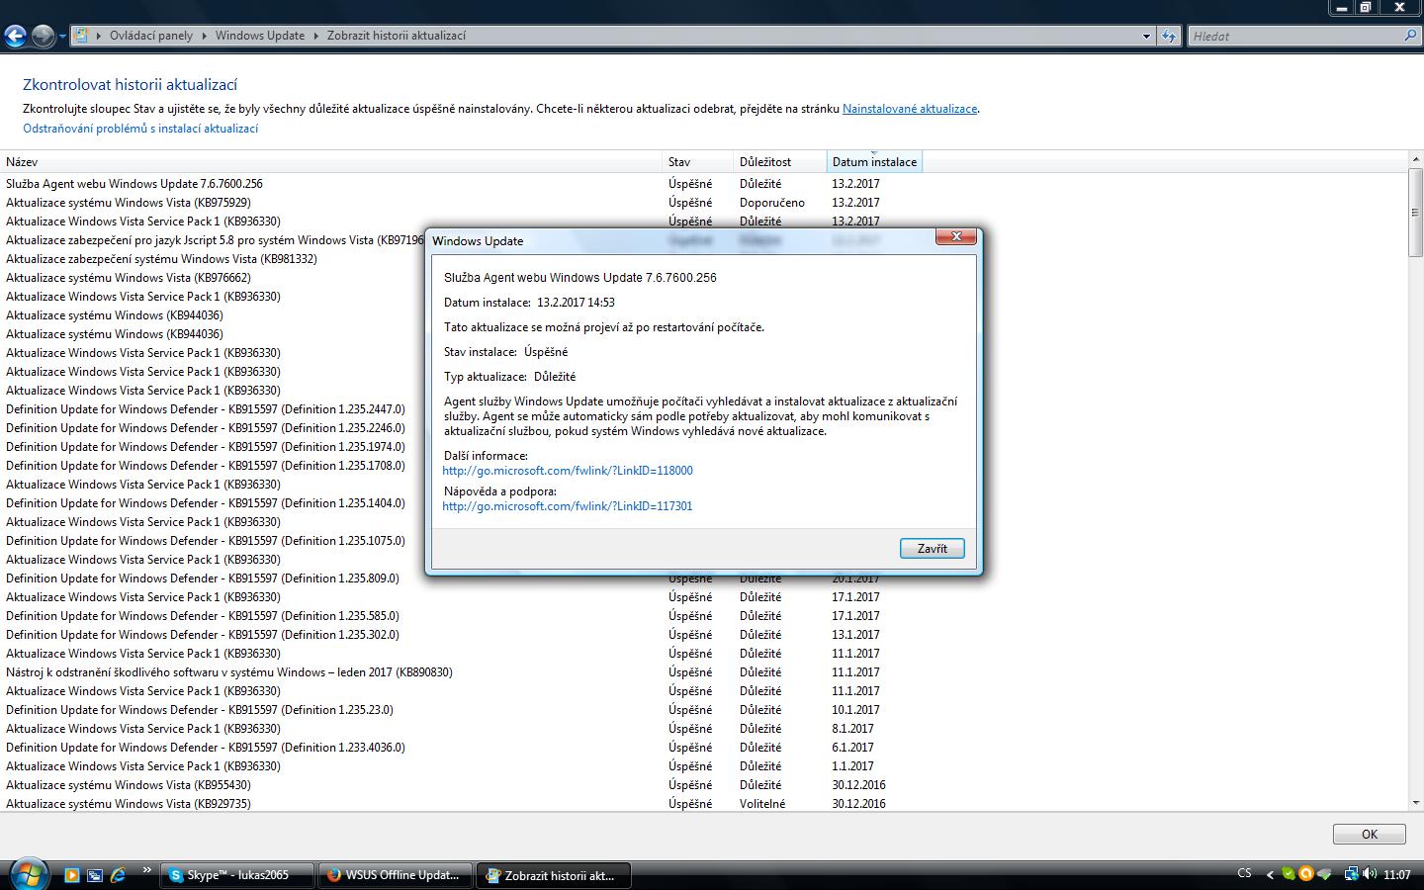Open the Nainstalované aktualizace link
The image size is (1424, 890).
click(x=910, y=109)
